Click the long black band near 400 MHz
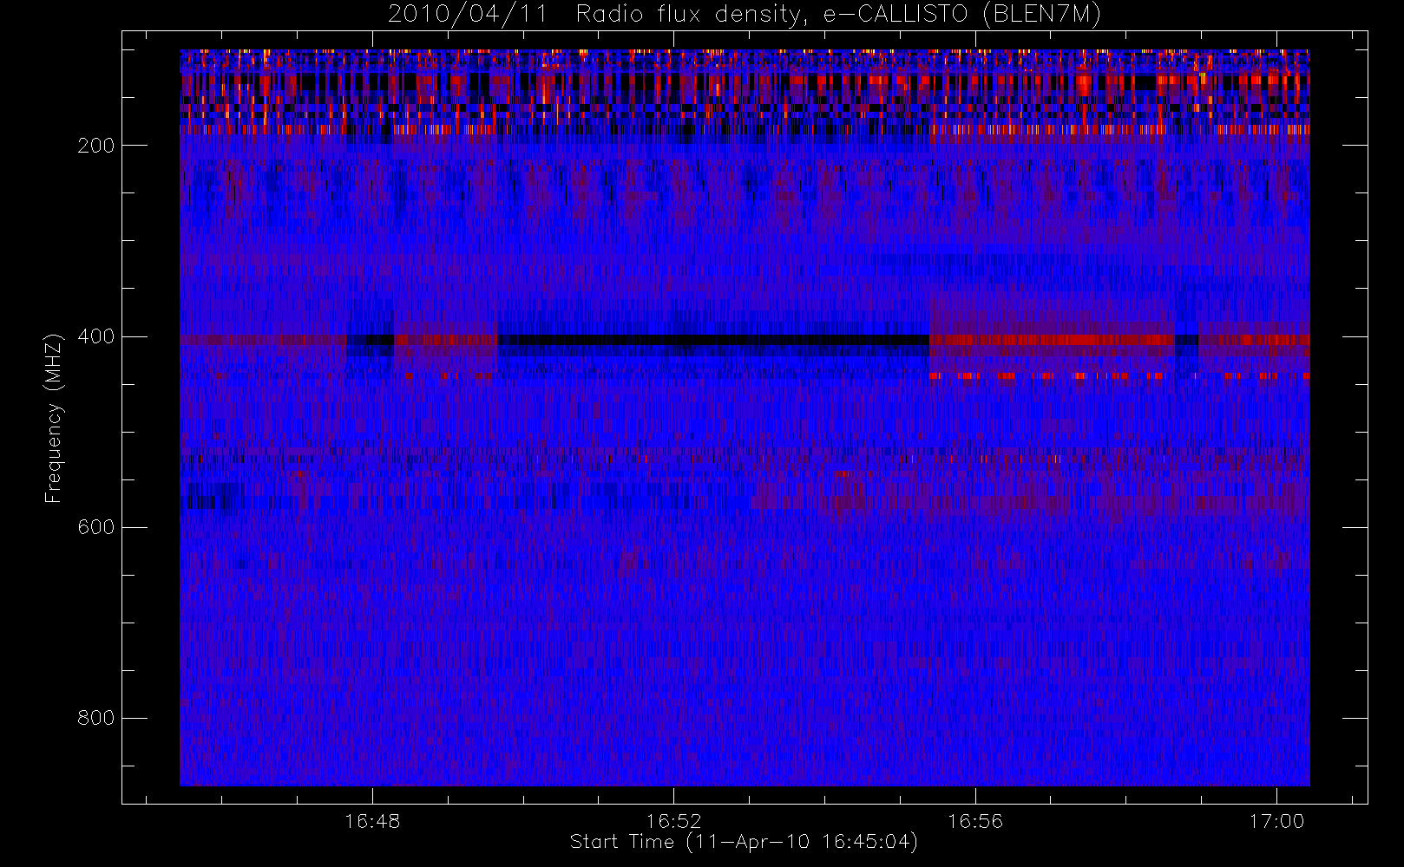 [713, 340]
